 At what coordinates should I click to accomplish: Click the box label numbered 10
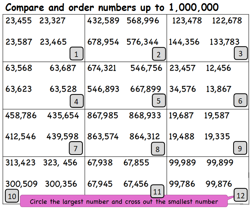coord(12,196)
